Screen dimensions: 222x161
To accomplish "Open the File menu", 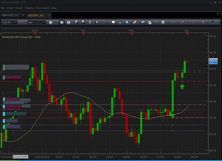I will point(3,8).
